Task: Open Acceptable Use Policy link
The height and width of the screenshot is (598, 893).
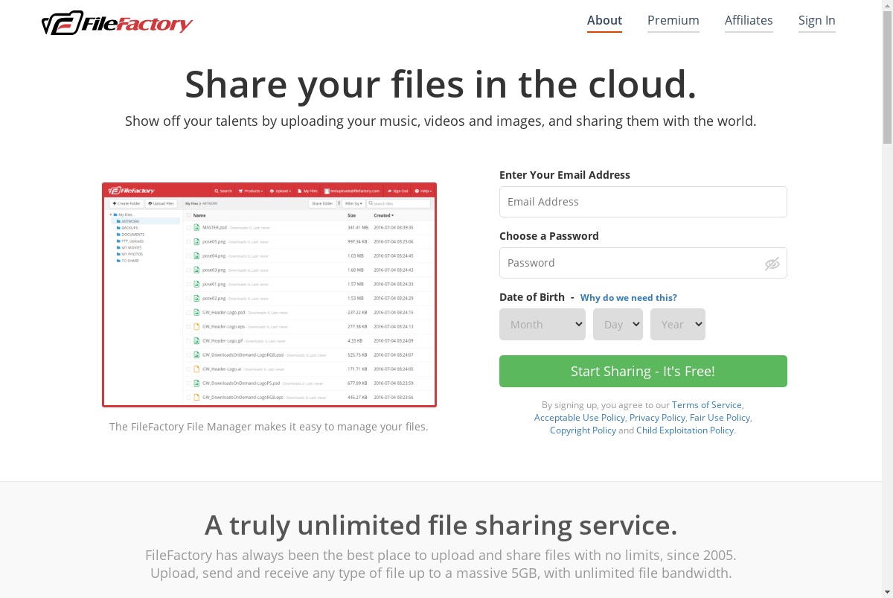Action: (580, 418)
